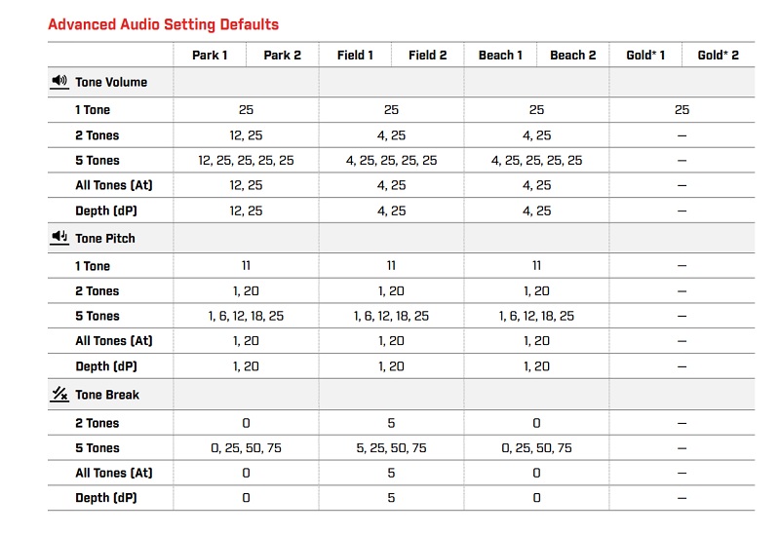This screenshot has height=536, width=780.
Task: Click the Tone Break icon
Action: coord(58,395)
